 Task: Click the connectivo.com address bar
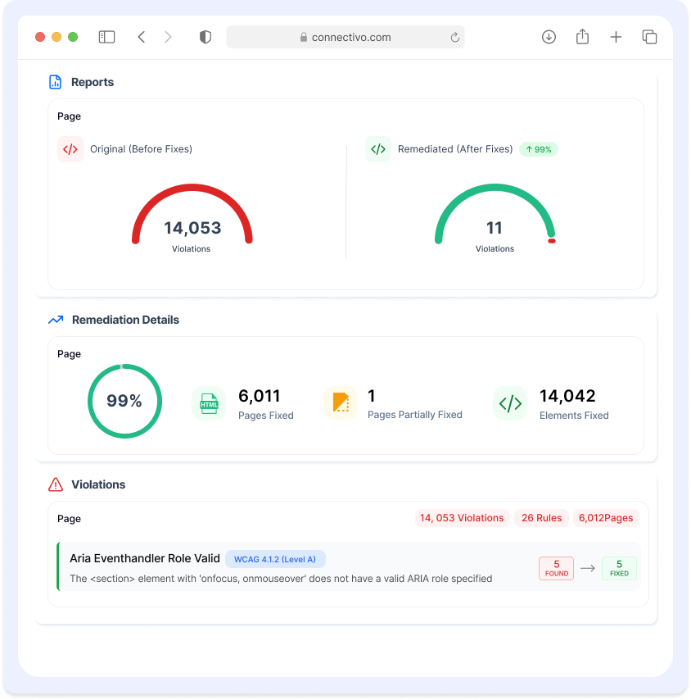345,37
